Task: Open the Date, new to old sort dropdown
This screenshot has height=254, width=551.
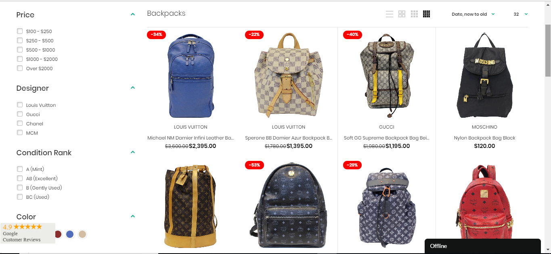Action: [x=473, y=14]
